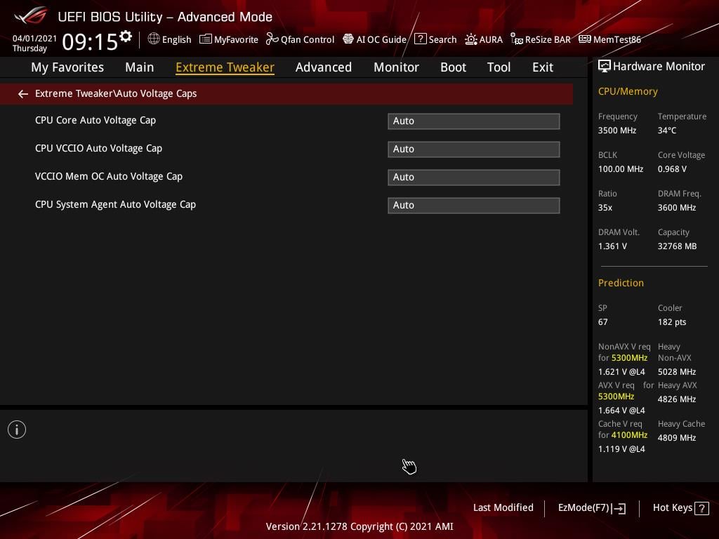Click the 4826 MHz Heavy AVX value
The image size is (719, 539).
coord(677,399)
